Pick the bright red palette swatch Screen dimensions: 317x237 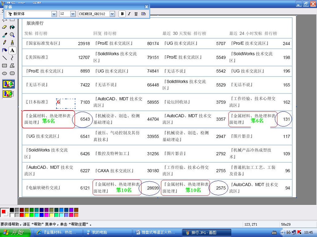click(22, 215)
